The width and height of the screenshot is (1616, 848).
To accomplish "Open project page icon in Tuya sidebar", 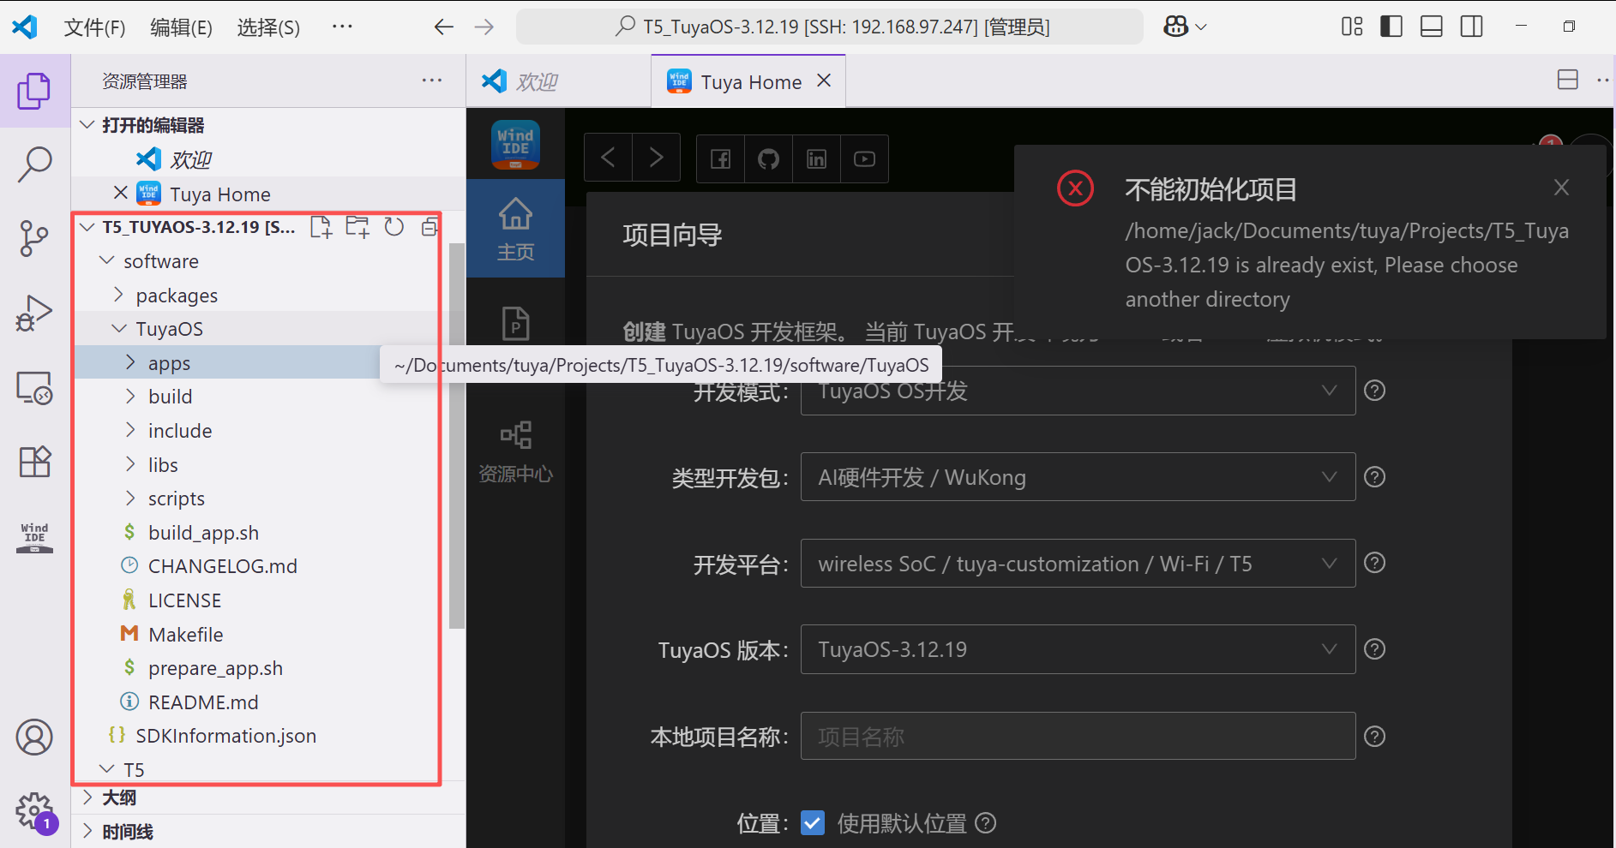I will point(515,324).
